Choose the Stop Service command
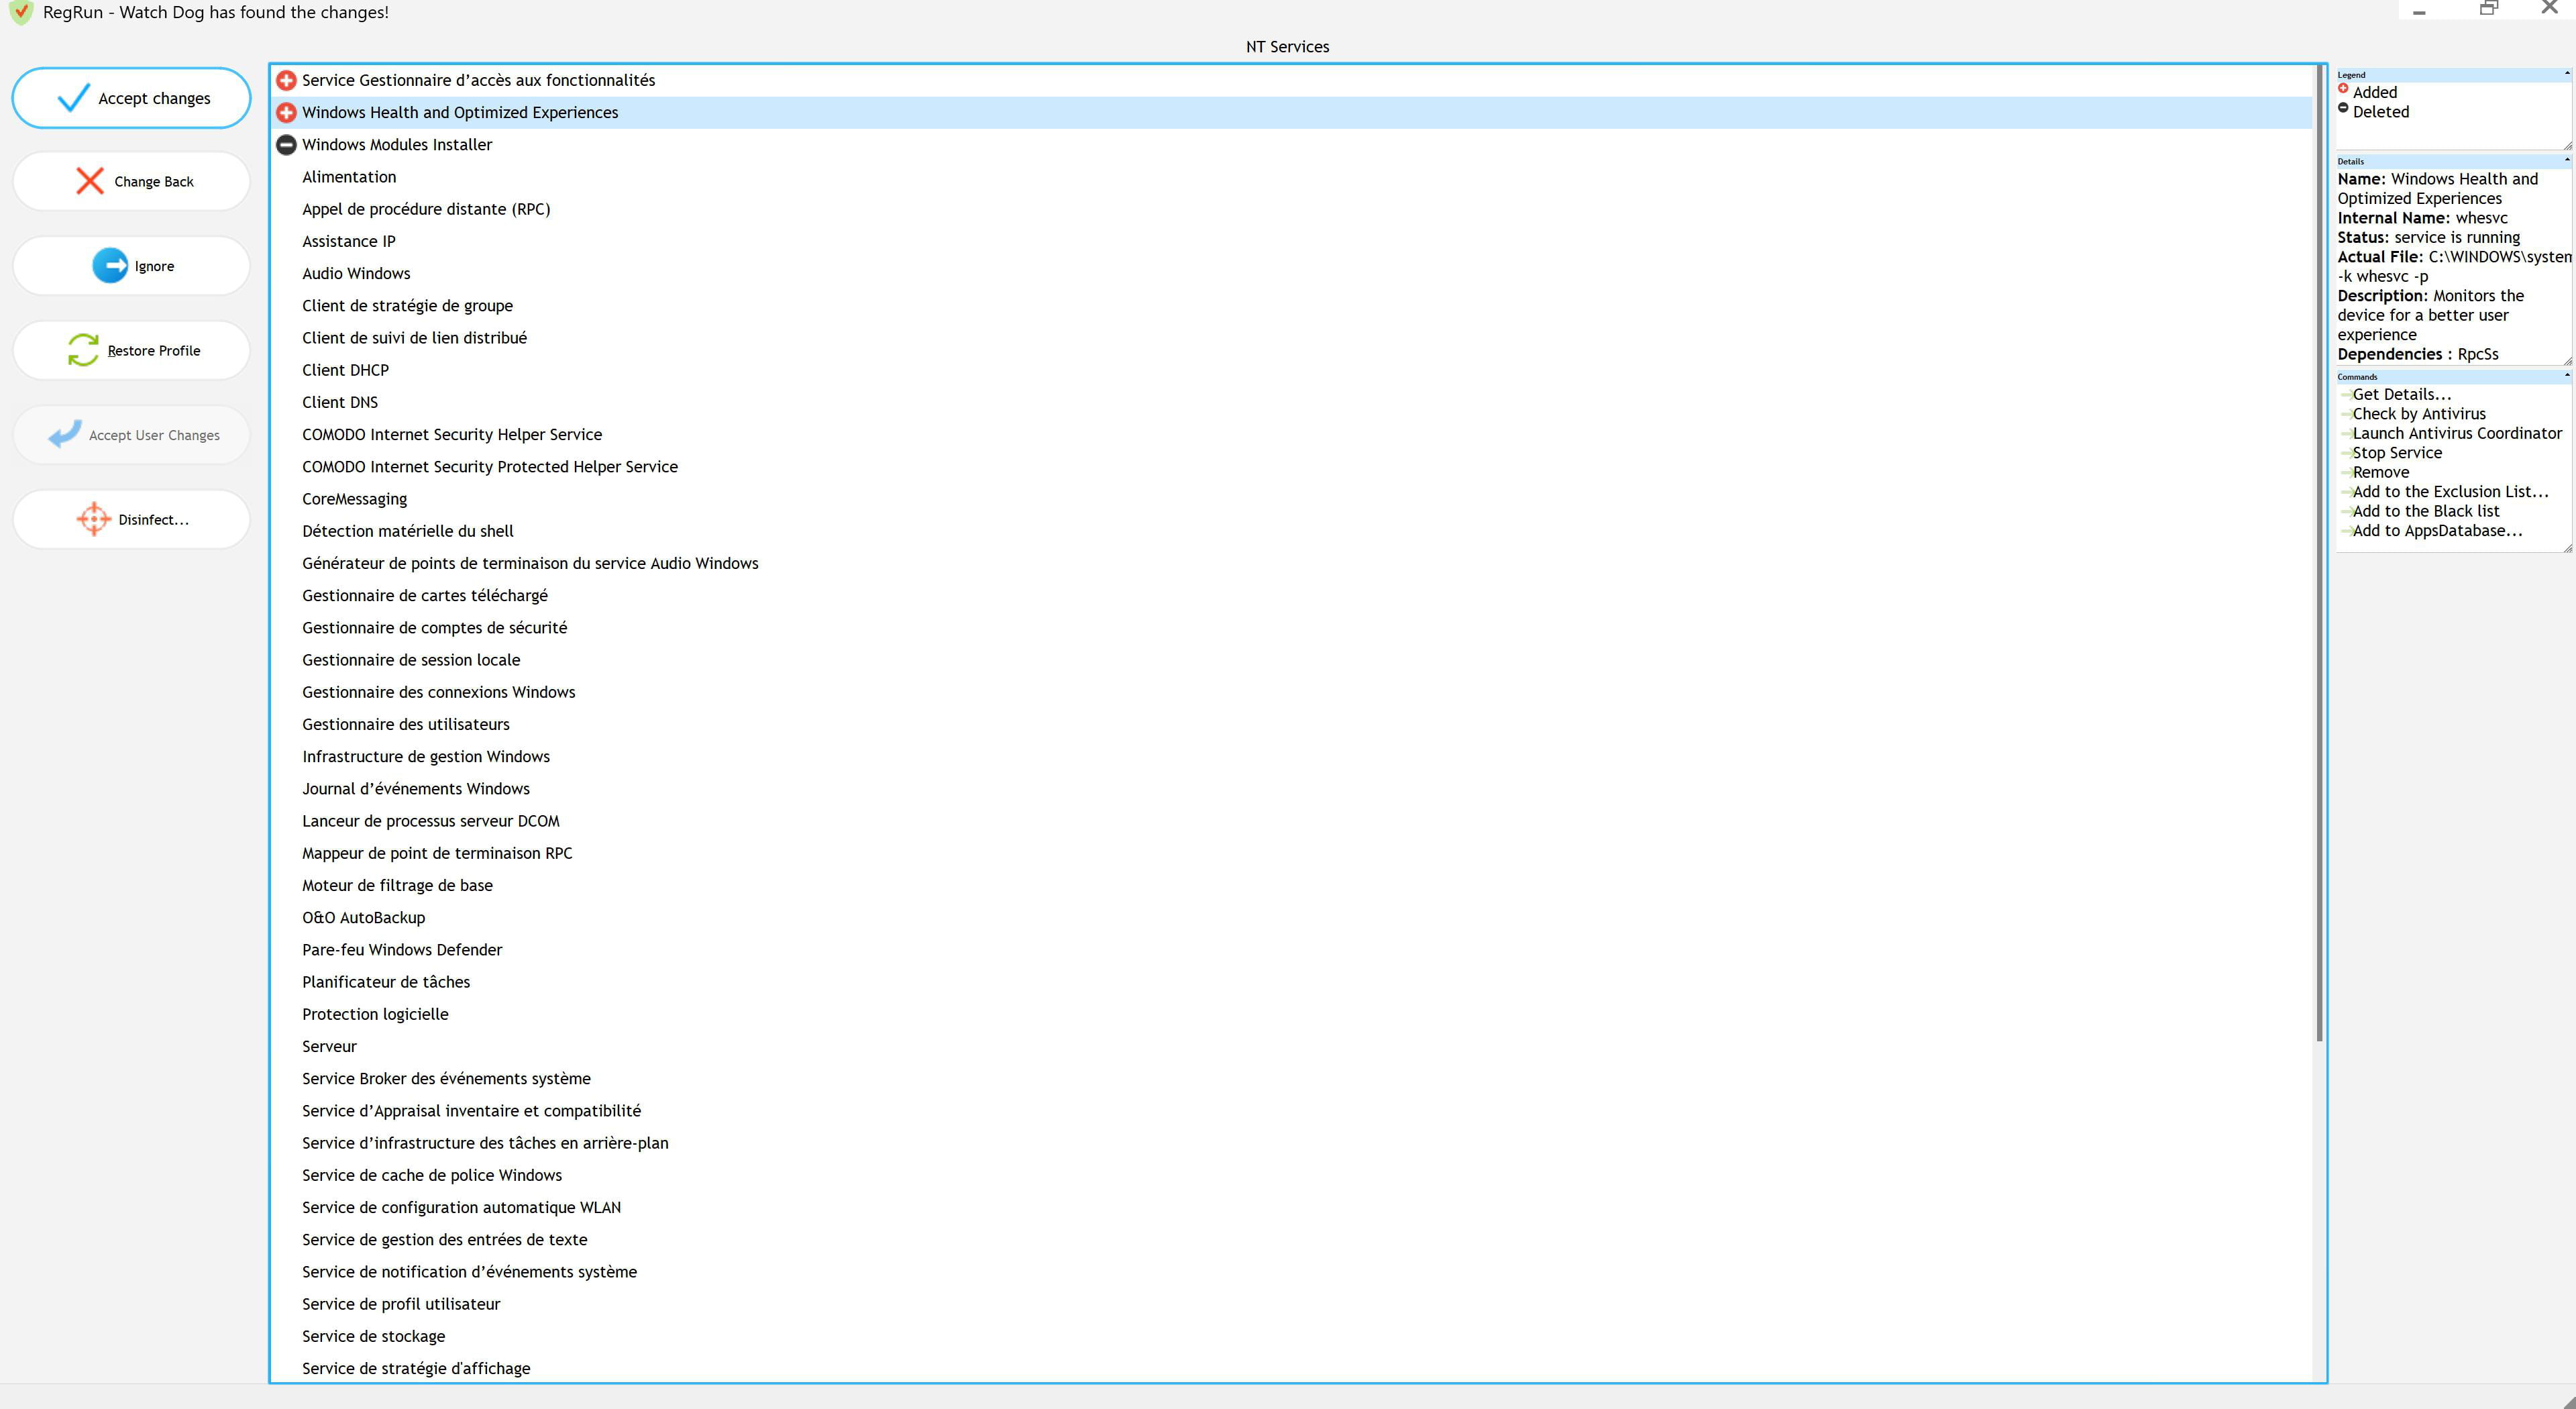Viewport: 2576px width, 1409px height. pos(2396,452)
